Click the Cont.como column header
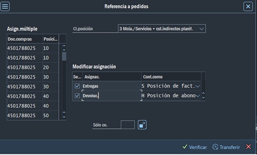The width and height of the screenshot is (257, 155). [171, 77]
